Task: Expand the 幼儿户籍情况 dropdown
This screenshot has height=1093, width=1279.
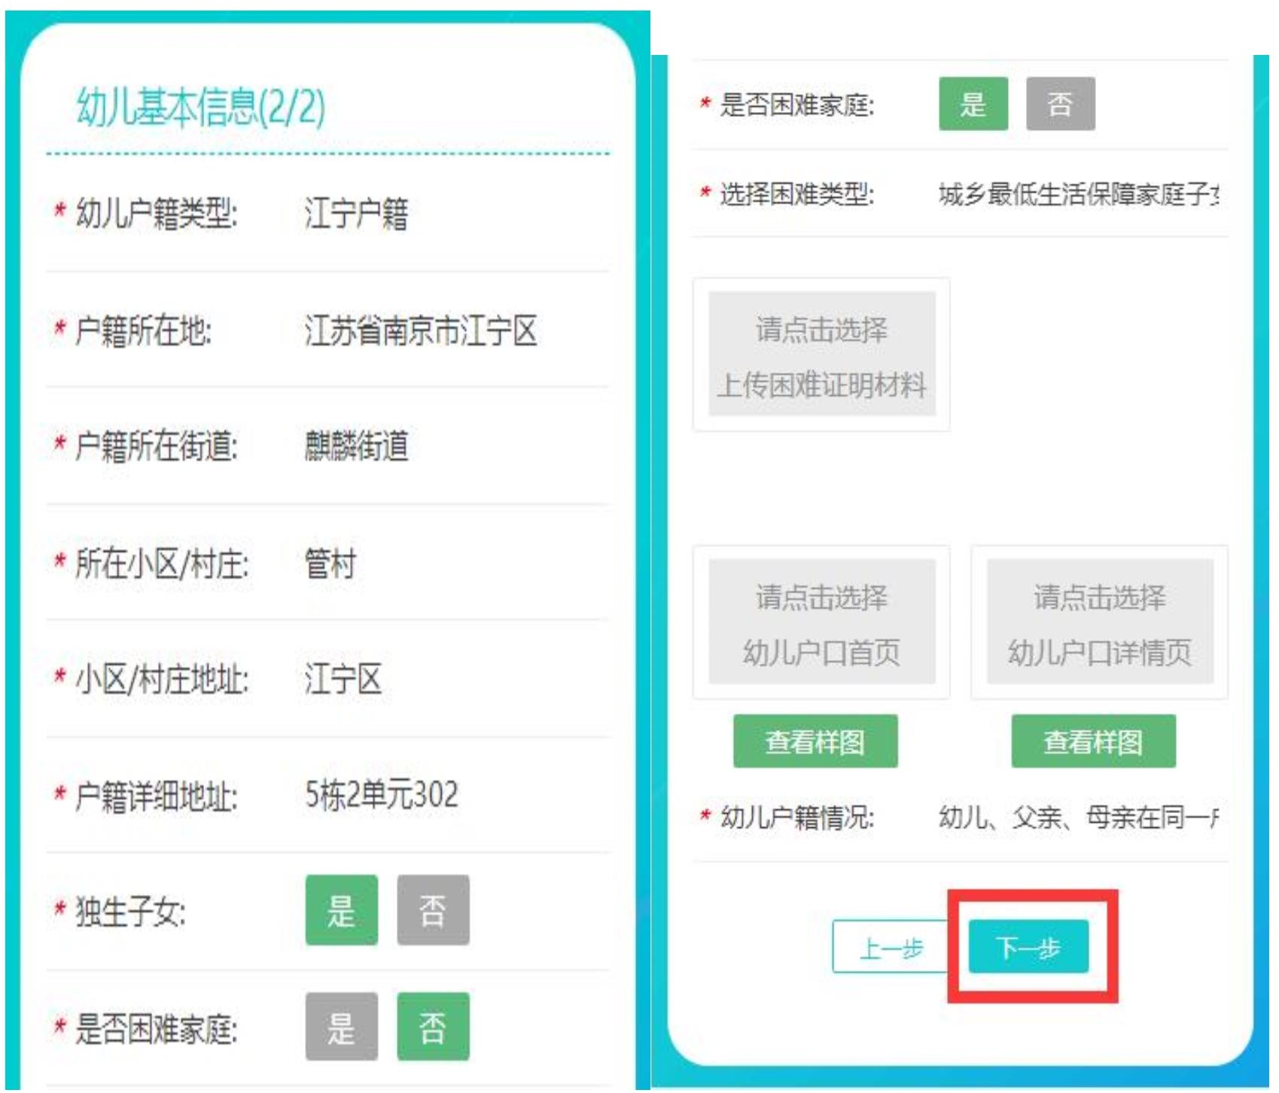Action: (x=1077, y=817)
